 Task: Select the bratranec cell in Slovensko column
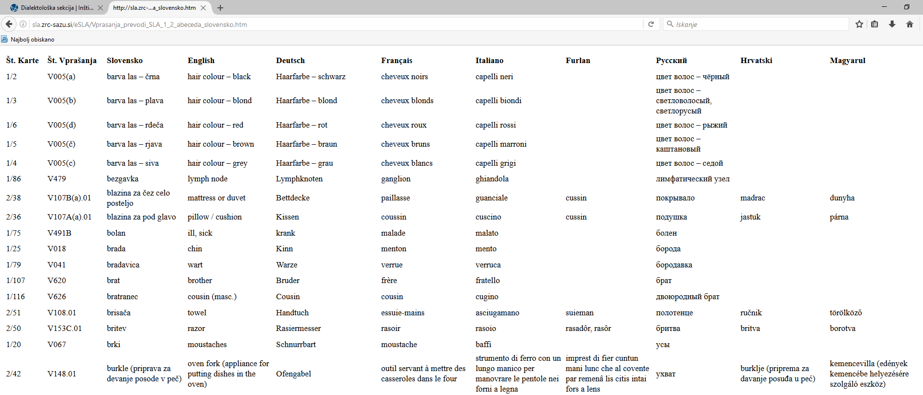(x=122, y=297)
